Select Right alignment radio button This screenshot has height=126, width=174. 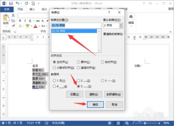pos(102,62)
